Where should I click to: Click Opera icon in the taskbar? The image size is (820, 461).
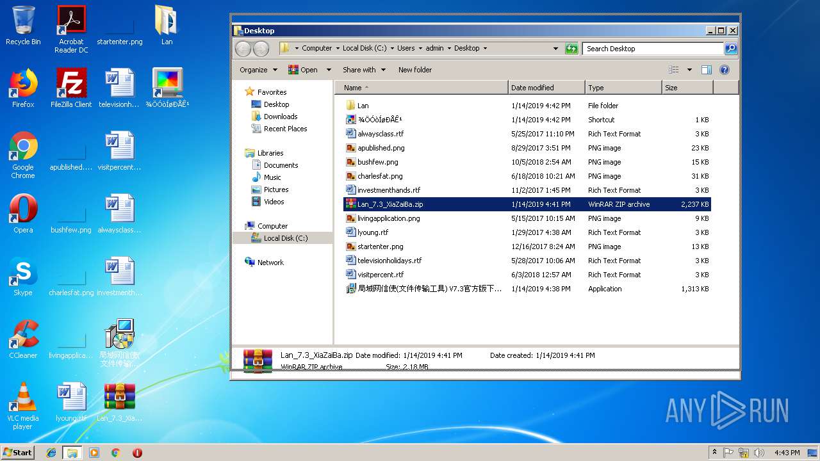tap(137, 452)
